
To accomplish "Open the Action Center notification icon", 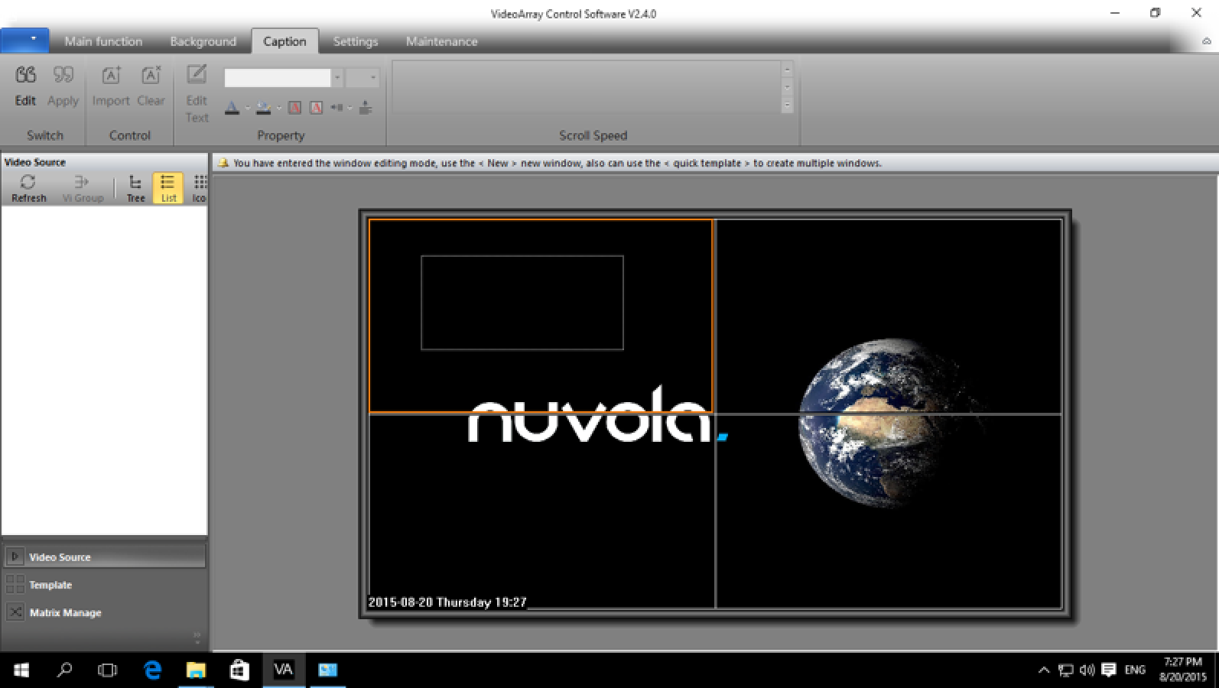I will click(x=1109, y=670).
